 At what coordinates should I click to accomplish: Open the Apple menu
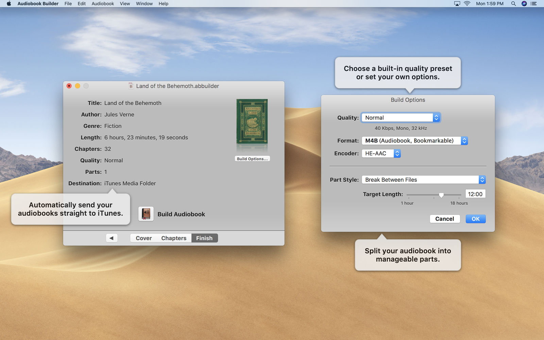pos(9,3)
